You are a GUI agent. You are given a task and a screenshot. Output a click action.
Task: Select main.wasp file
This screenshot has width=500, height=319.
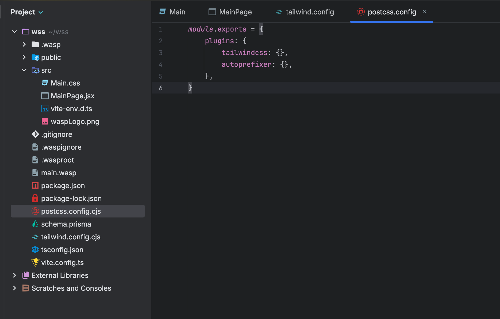59,173
